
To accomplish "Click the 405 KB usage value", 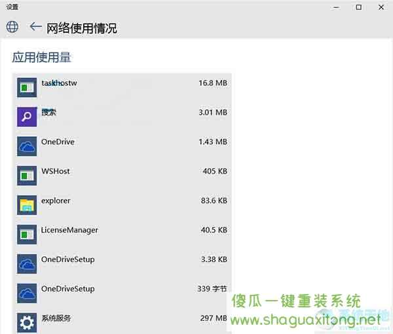I will point(215,171).
